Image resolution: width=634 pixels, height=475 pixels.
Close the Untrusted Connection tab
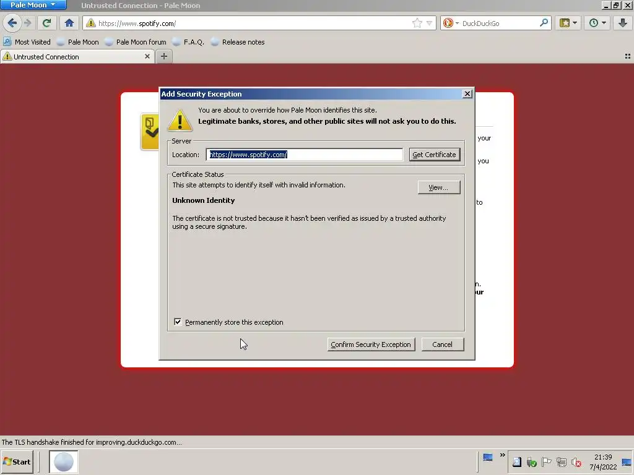(x=147, y=56)
